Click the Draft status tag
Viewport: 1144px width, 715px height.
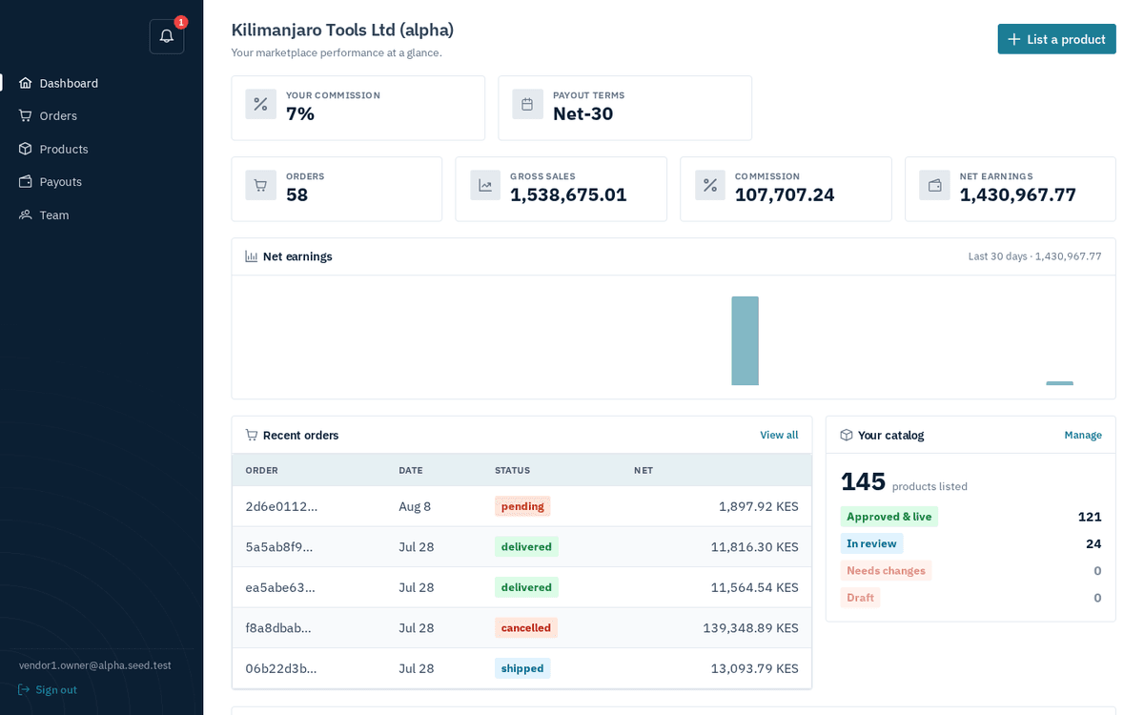860,598
